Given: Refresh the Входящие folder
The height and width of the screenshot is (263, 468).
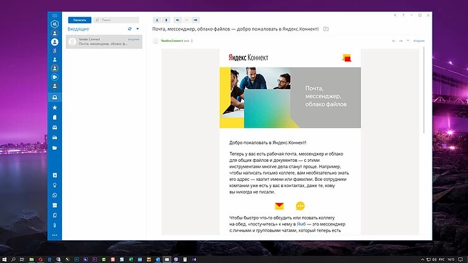Looking at the screenshot, I should coord(130,29).
